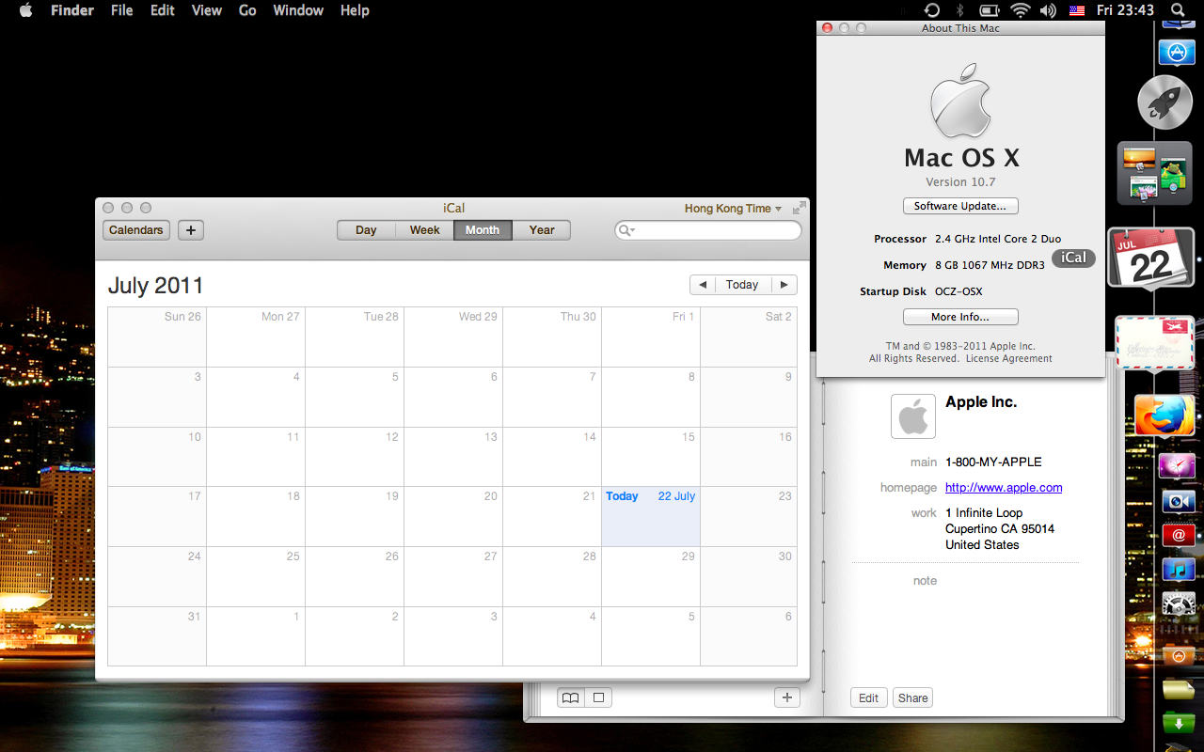
Task: Click the iCal icon in the Dock
Action: click(x=1151, y=258)
